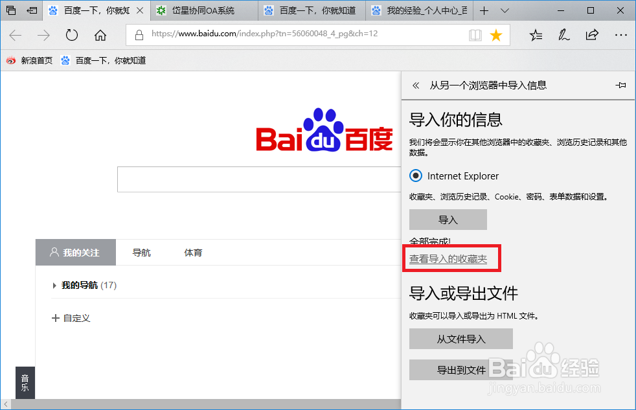Select the 体育 tab
The image size is (636, 410).
[x=193, y=253]
